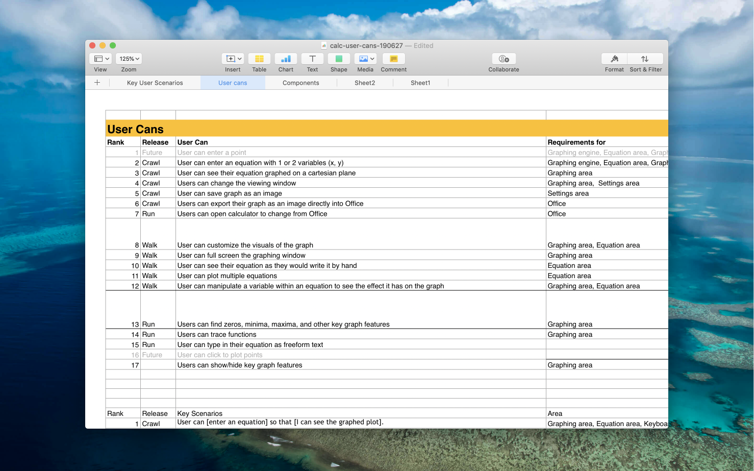This screenshot has height=471, width=754.
Task: Expand the Insert dropdown arrow
Action: point(240,59)
